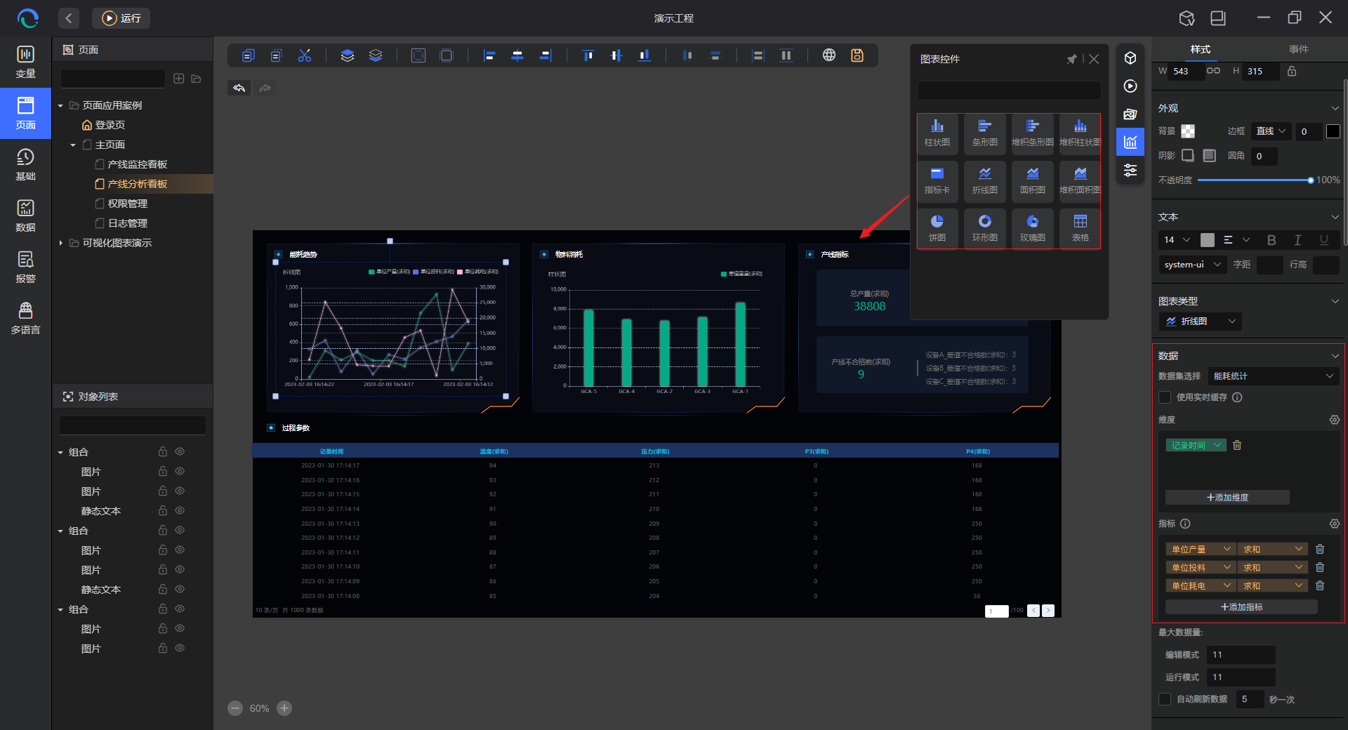Delete the 单位产量 indicator row
The height and width of the screenshot is (730, 1348).
tap(1320, 549)
